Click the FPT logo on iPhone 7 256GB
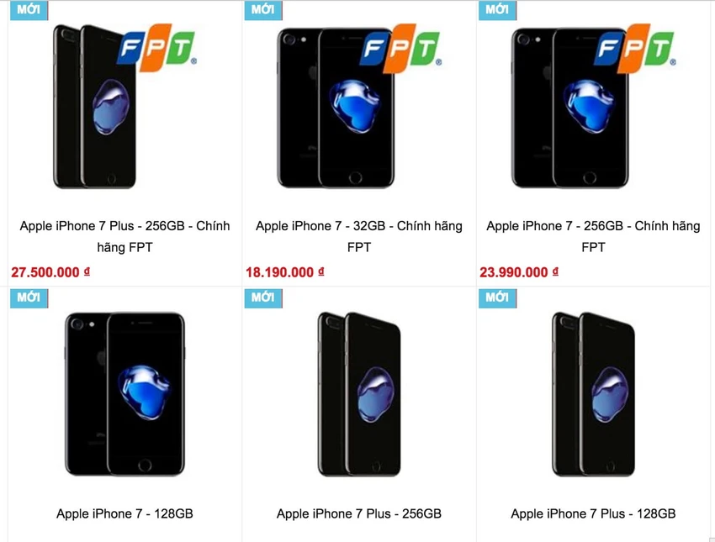The image size is (715, 542). pyautogui.click(x=635, y=48)
